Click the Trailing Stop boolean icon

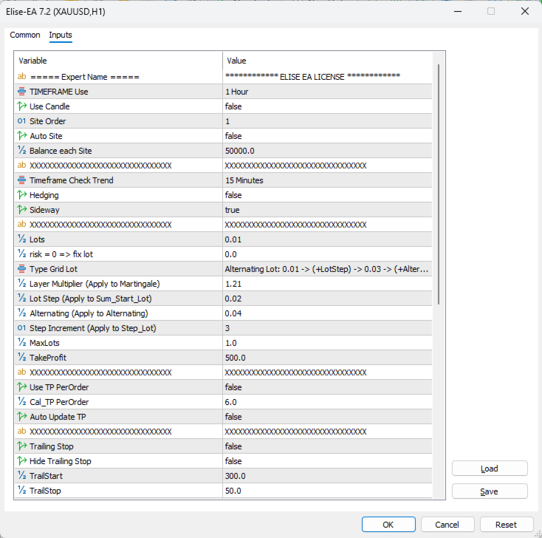(21, 446)
